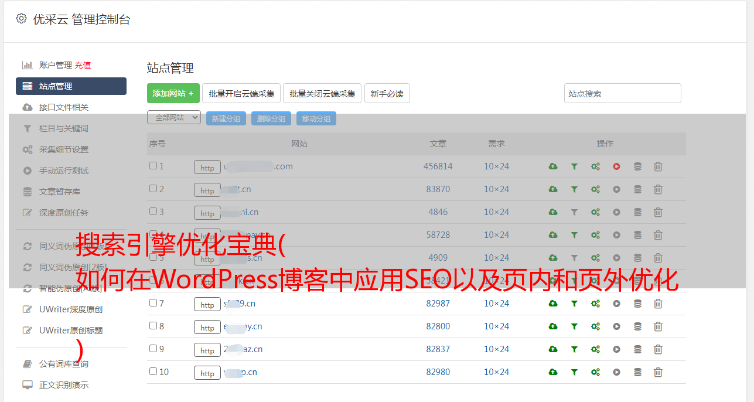Click the 10×24 value in row 7

[497, 304]
